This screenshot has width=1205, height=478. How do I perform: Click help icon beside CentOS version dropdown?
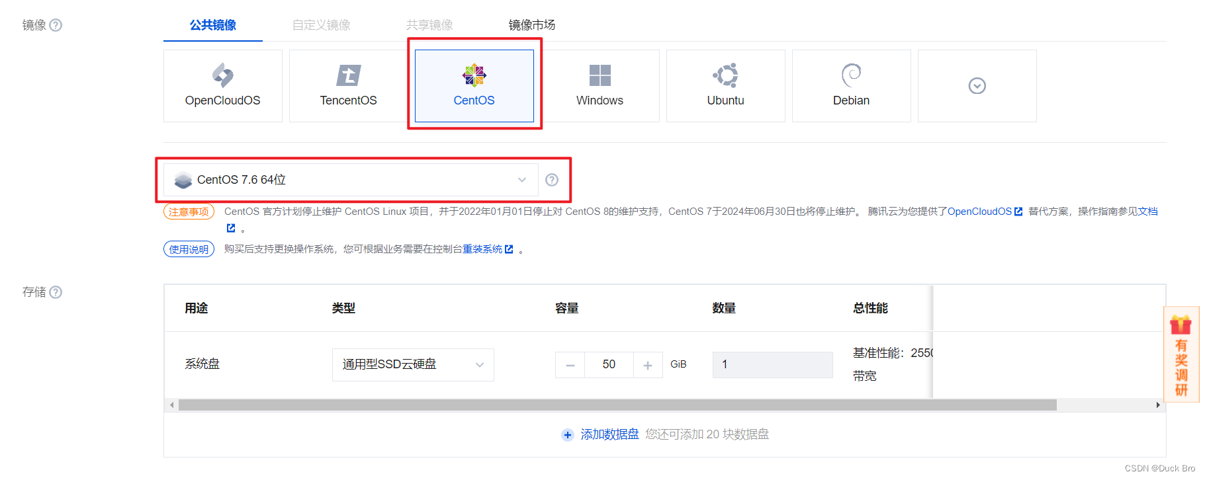pyautogui.click(x=552, y=180)
